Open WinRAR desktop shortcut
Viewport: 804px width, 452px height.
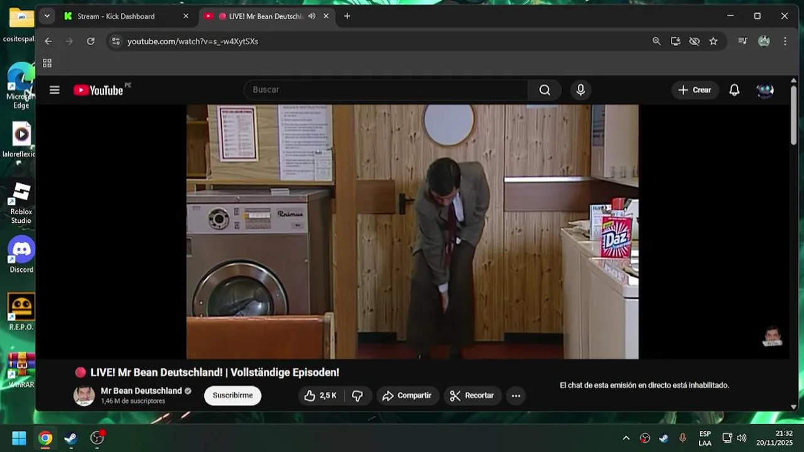(21, 370)
